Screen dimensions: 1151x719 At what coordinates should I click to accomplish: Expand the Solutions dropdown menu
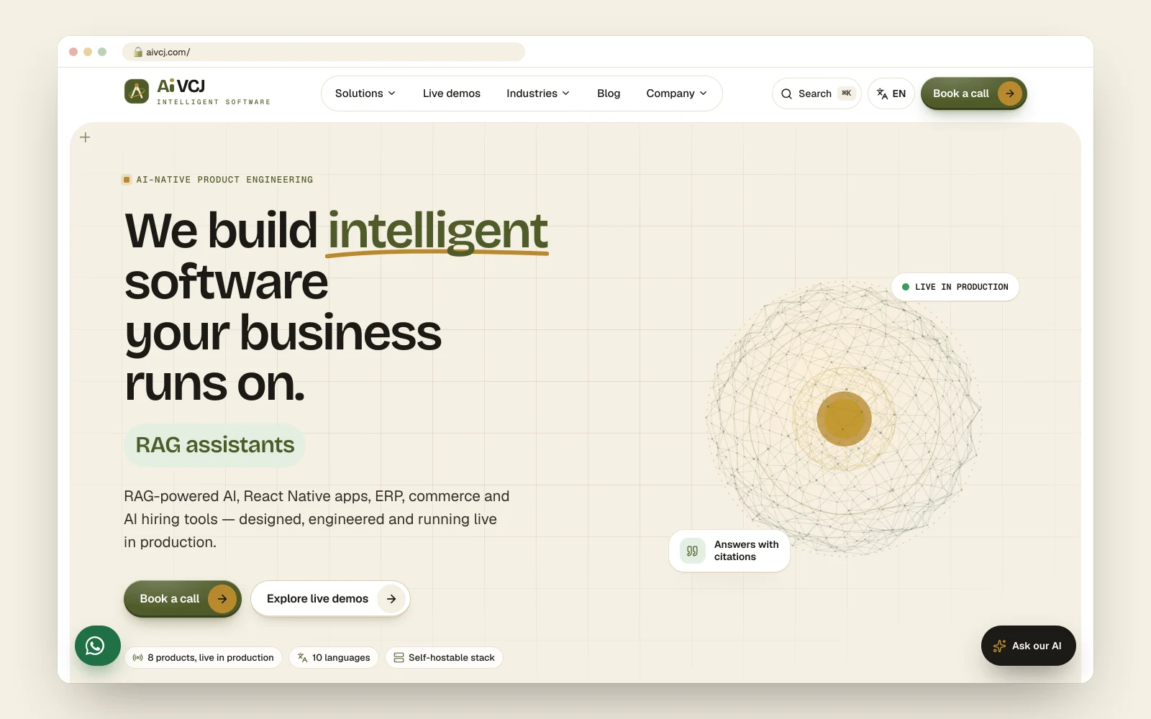tap(365, 93)
